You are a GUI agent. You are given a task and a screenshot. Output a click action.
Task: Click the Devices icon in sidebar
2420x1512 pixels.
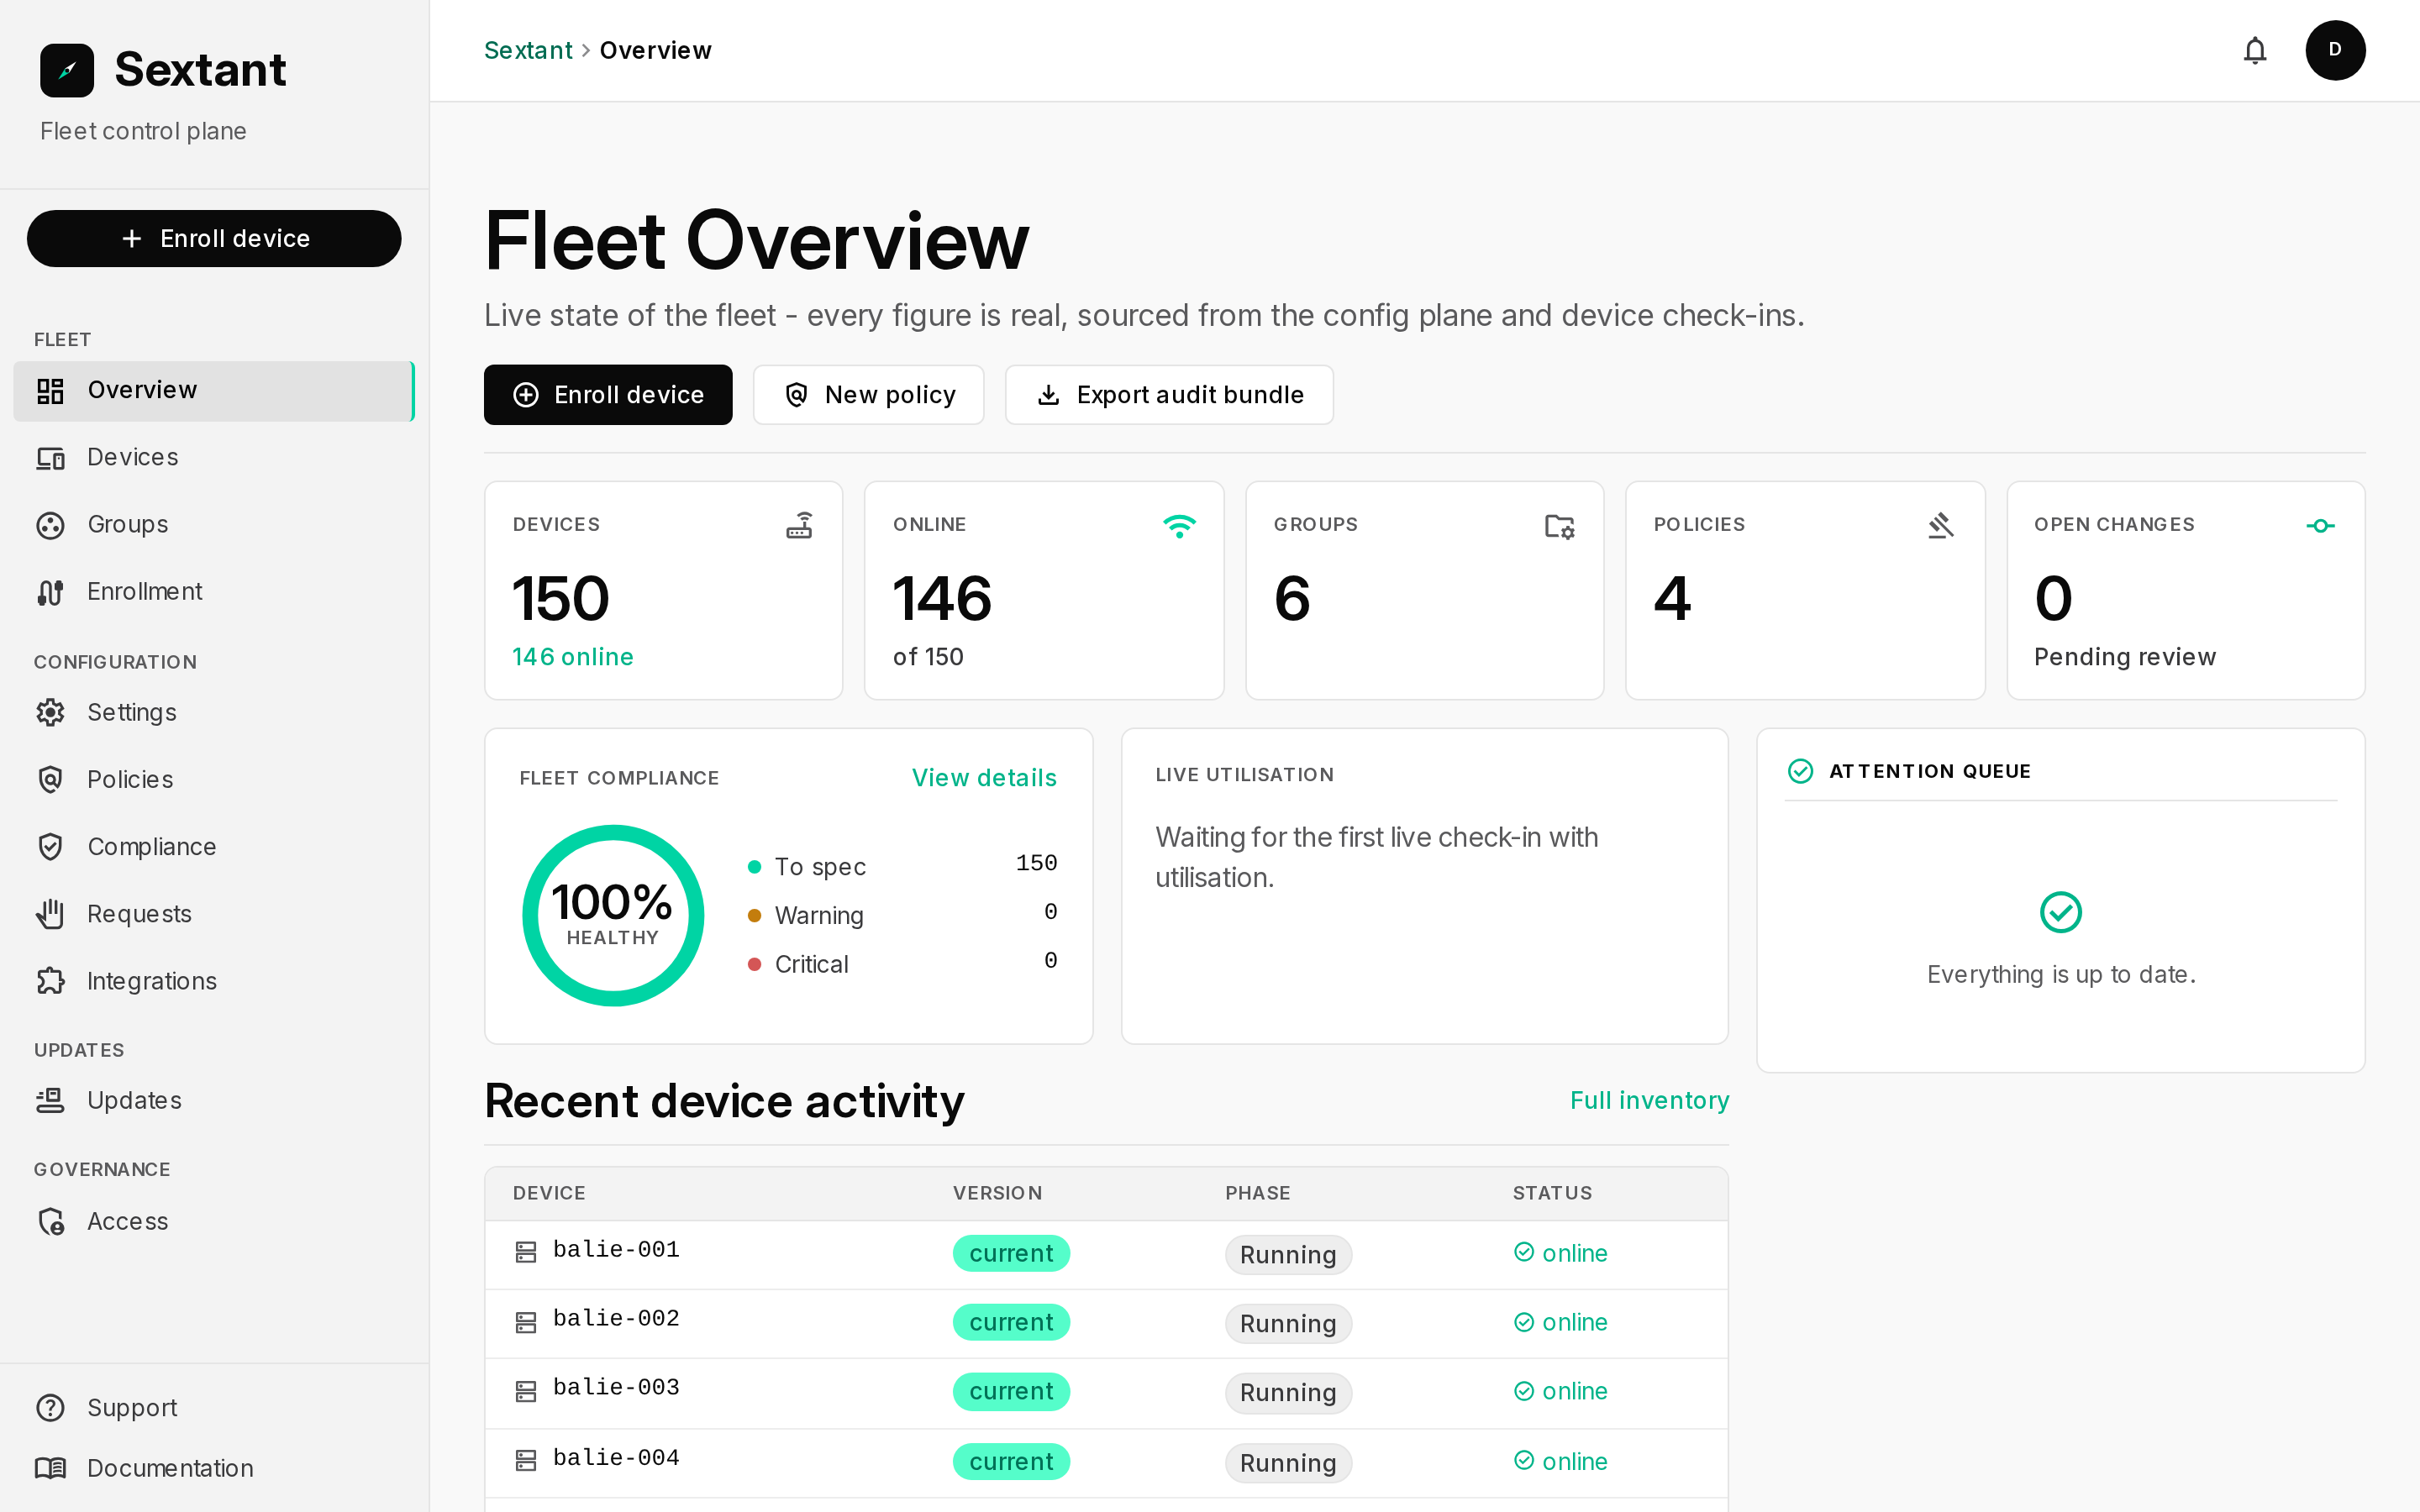pos(50,458)
